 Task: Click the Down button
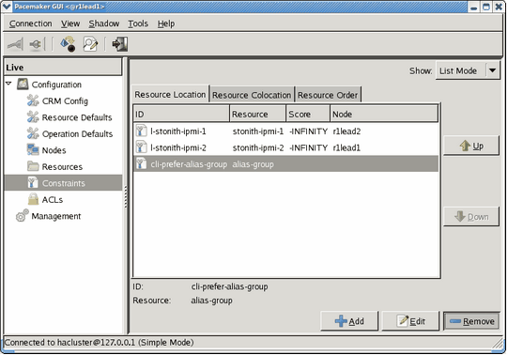pos(471,217)
